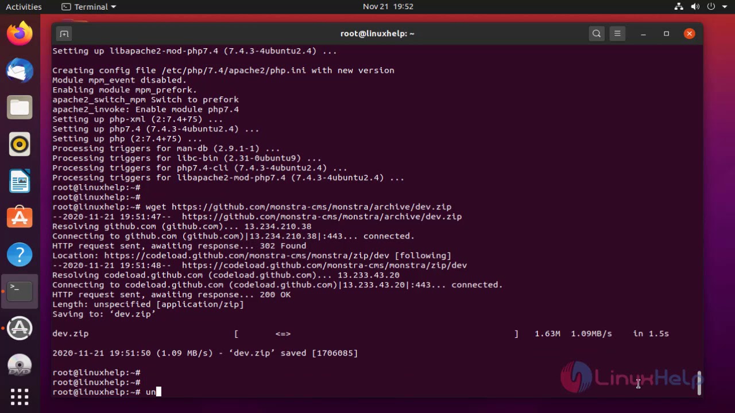Click the wget command line text
Viewport: 735px width, 413px height.
pos(299,207)
